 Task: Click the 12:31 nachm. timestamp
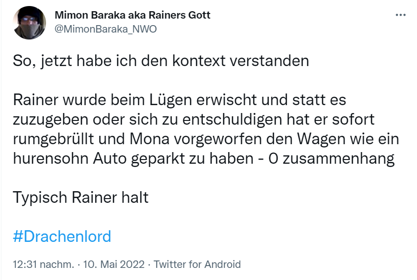click(43, 264)
